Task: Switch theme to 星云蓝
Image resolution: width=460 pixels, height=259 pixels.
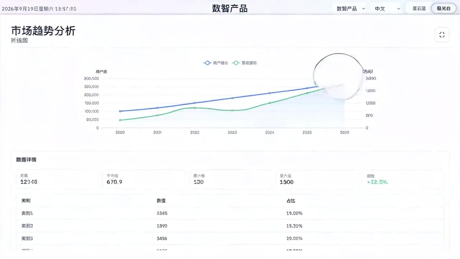Action: tap(419, 8)
